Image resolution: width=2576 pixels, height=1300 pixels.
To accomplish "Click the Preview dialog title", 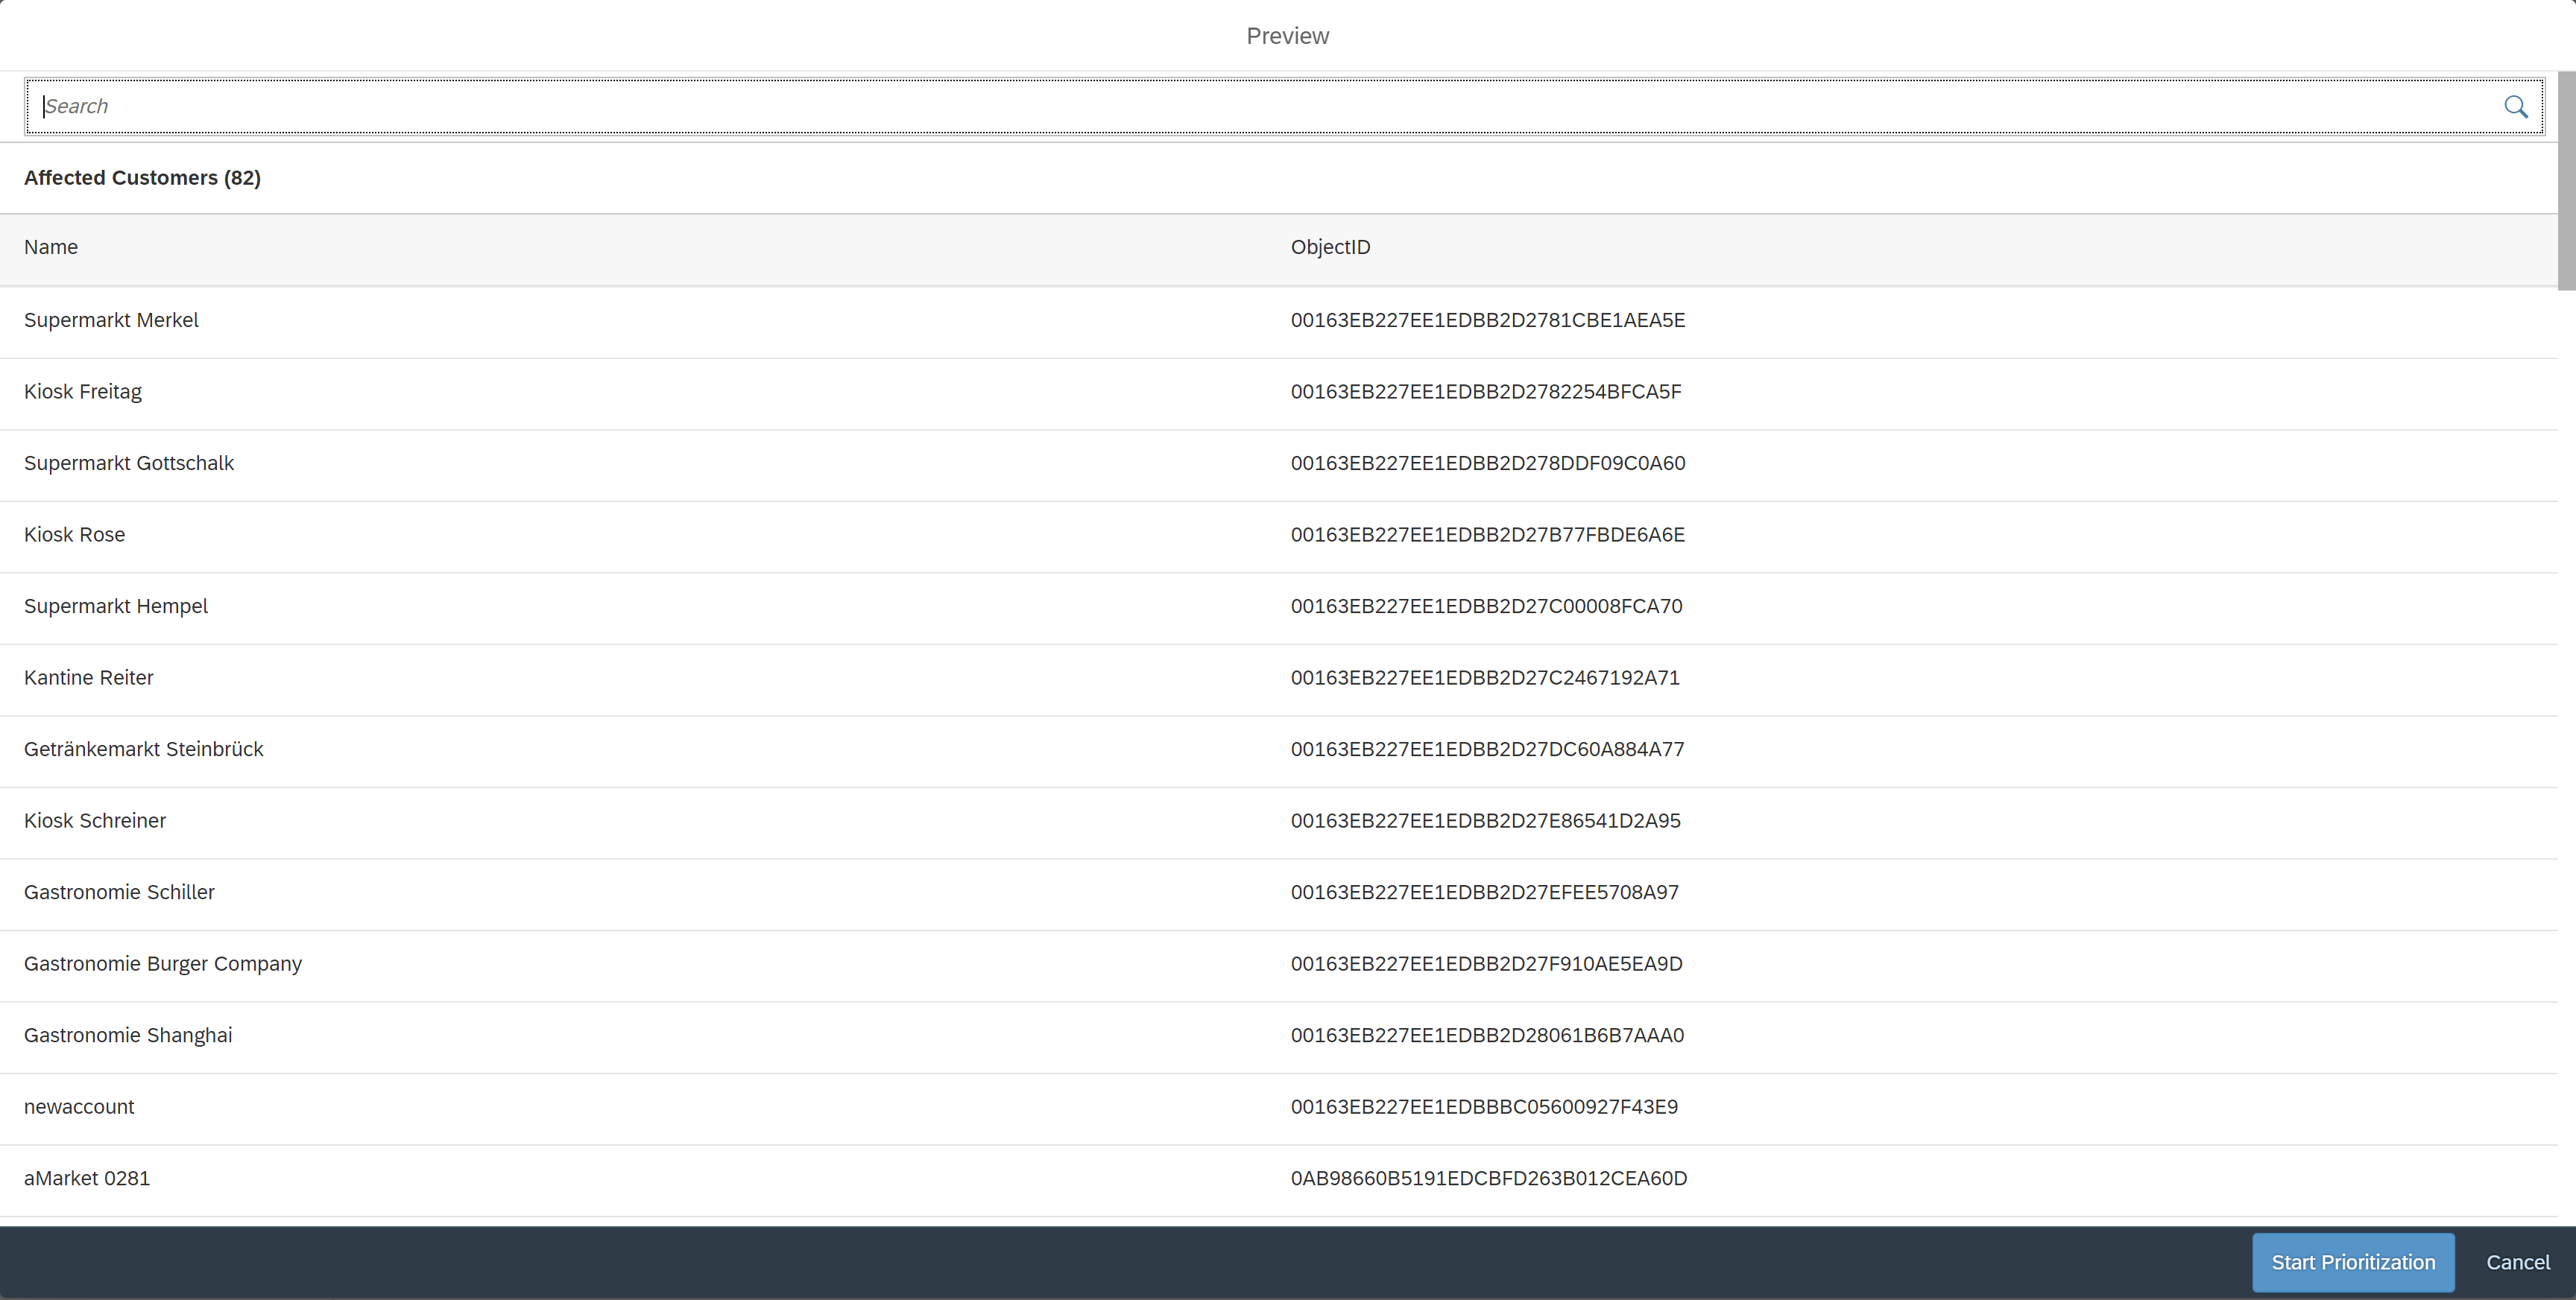I will tap(1287, 36).
